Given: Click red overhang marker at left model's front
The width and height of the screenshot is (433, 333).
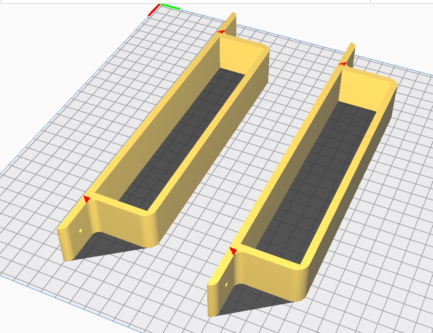Looking at the screenshot, I should pos(87,199).
